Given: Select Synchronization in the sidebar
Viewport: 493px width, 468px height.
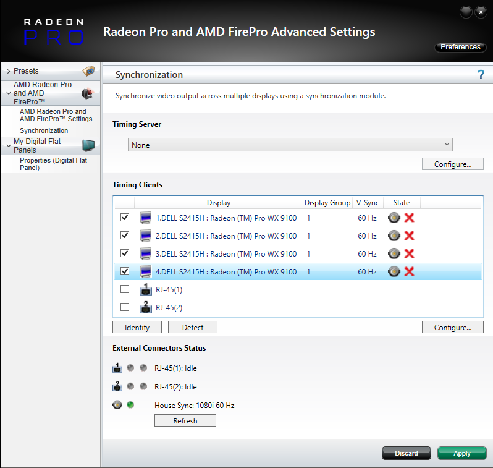Looking at the screenshot, I should click(x=44, y=130).
